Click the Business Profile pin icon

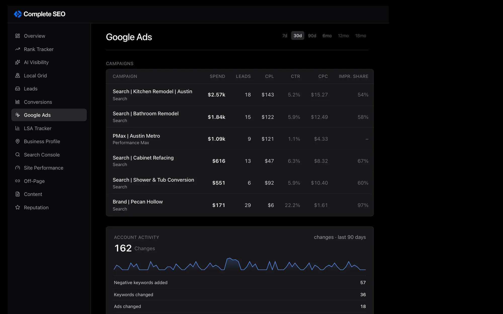point(18,141)
